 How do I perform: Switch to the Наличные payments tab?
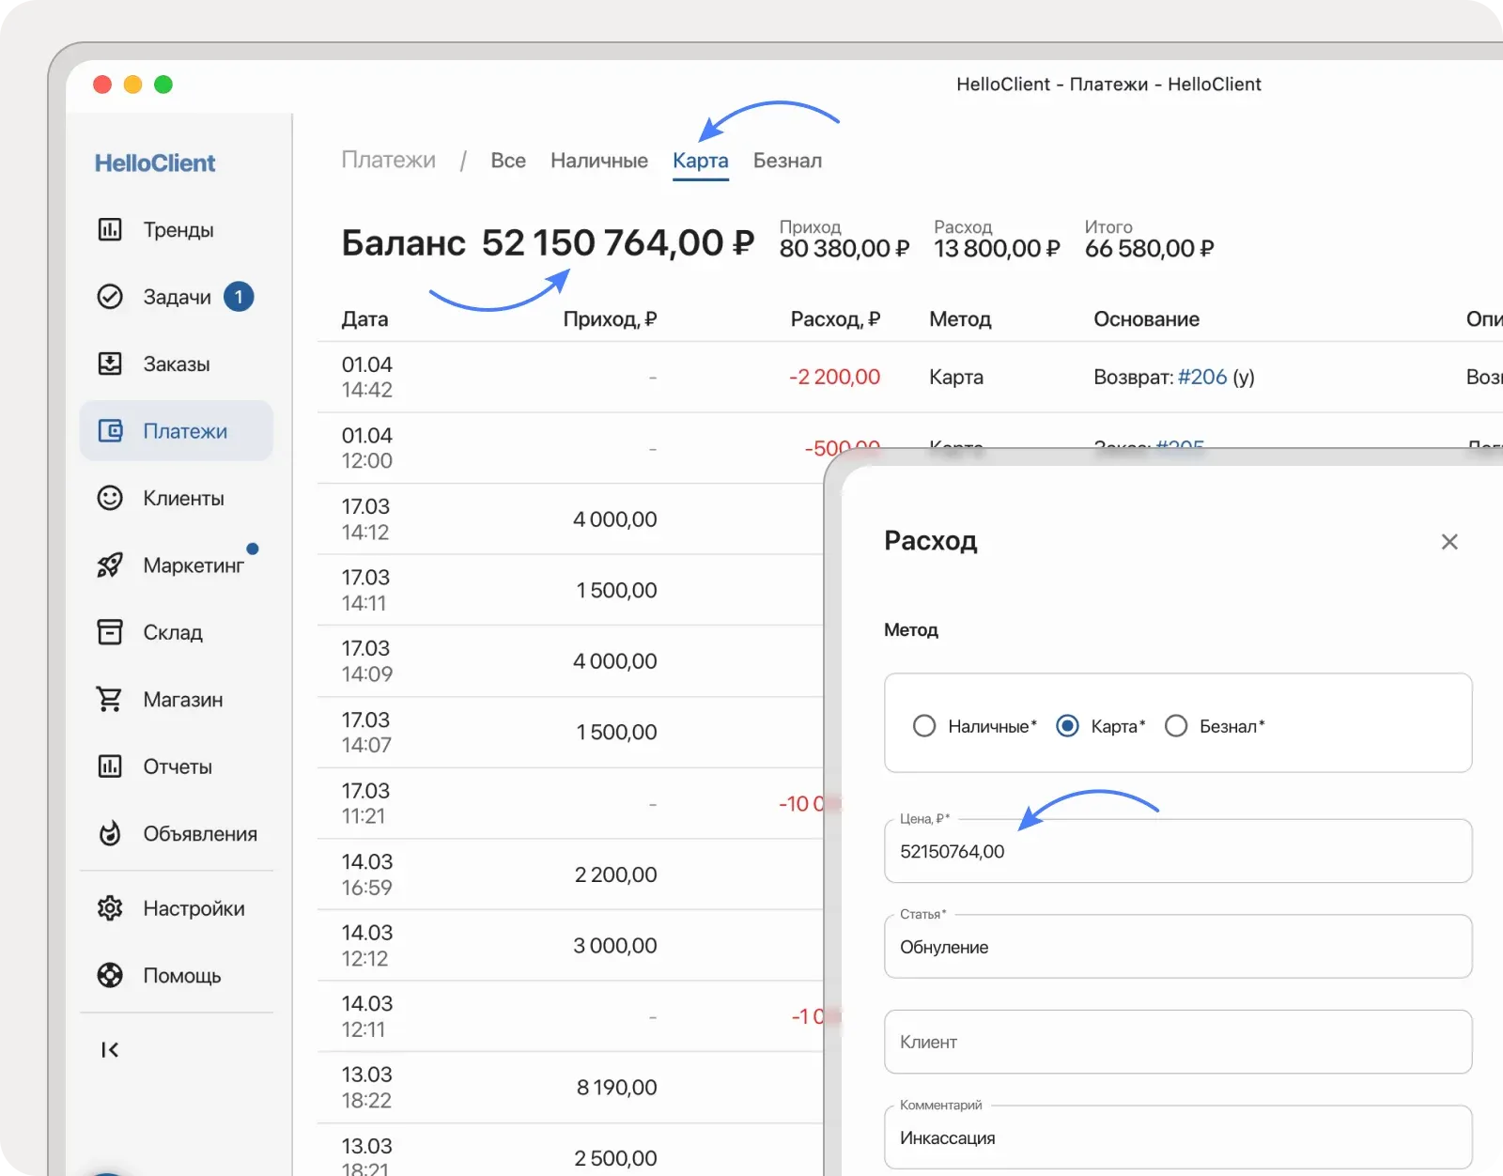pos(598,161)
